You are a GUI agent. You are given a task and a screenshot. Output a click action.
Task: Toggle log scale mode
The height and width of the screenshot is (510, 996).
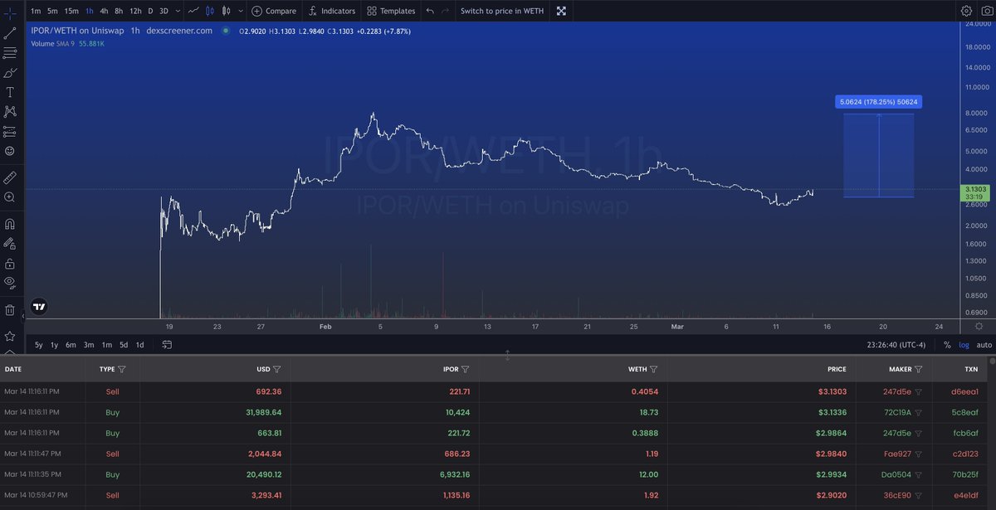point(964,344)
